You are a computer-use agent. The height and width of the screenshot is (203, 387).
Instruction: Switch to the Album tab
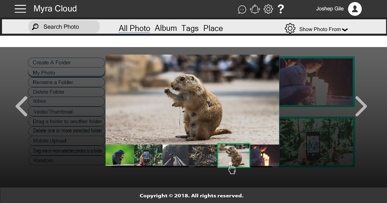166,28
